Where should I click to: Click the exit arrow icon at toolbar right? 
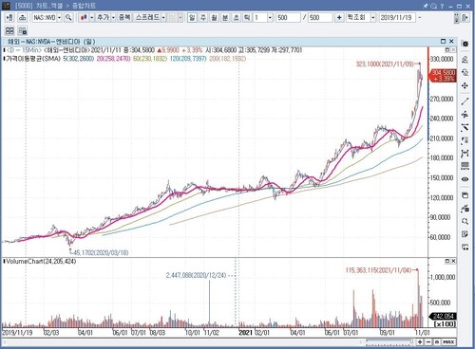pos(465,17)
